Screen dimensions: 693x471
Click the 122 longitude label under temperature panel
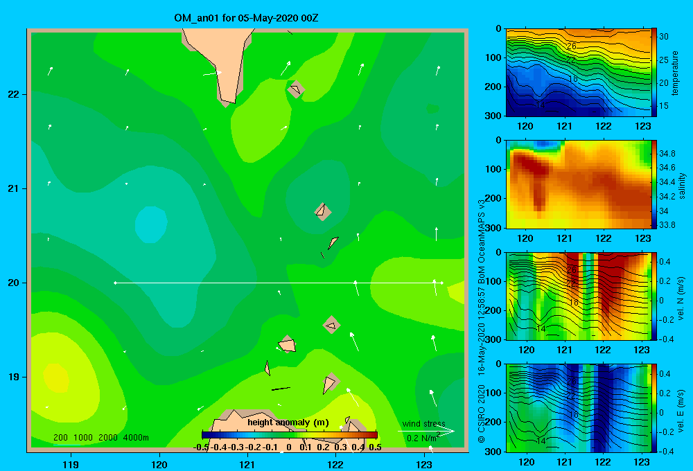tap(604, 126)
